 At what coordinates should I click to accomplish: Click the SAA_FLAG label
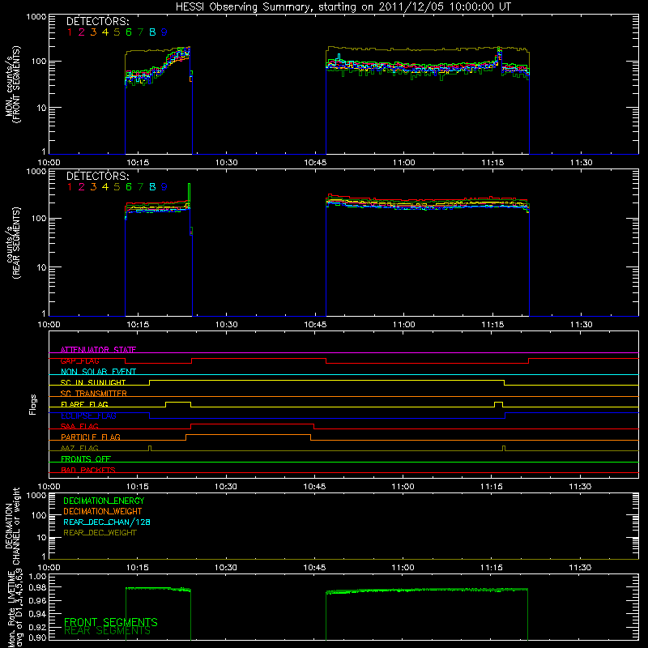(79, 426)
